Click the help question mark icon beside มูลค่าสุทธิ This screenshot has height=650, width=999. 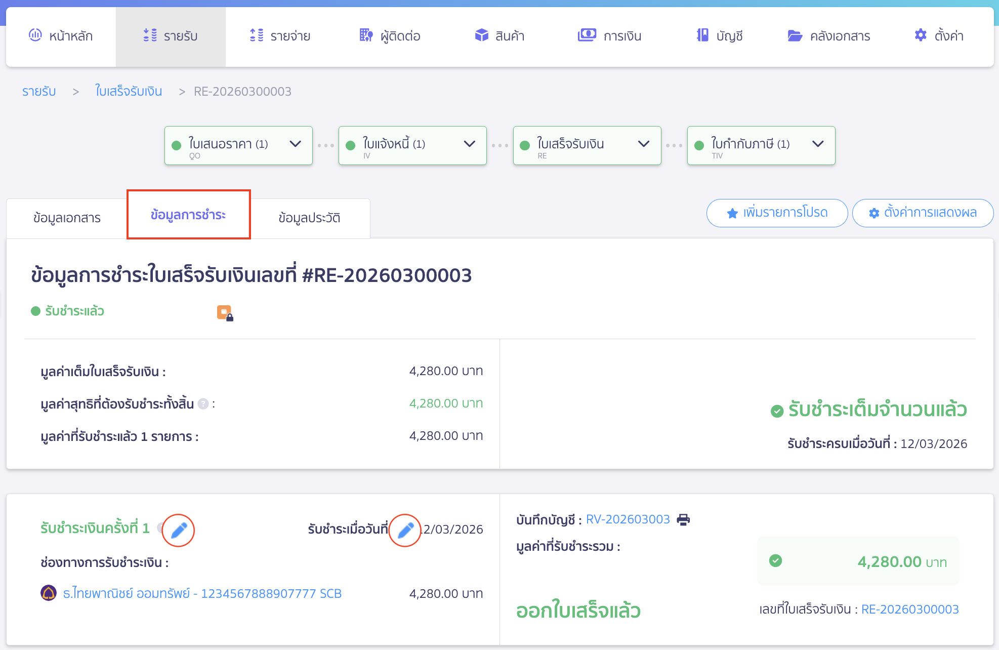point(203,404)
